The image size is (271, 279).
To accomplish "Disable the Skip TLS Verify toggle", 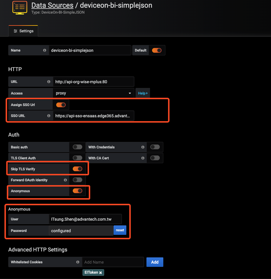I will [x=77, y=169].
